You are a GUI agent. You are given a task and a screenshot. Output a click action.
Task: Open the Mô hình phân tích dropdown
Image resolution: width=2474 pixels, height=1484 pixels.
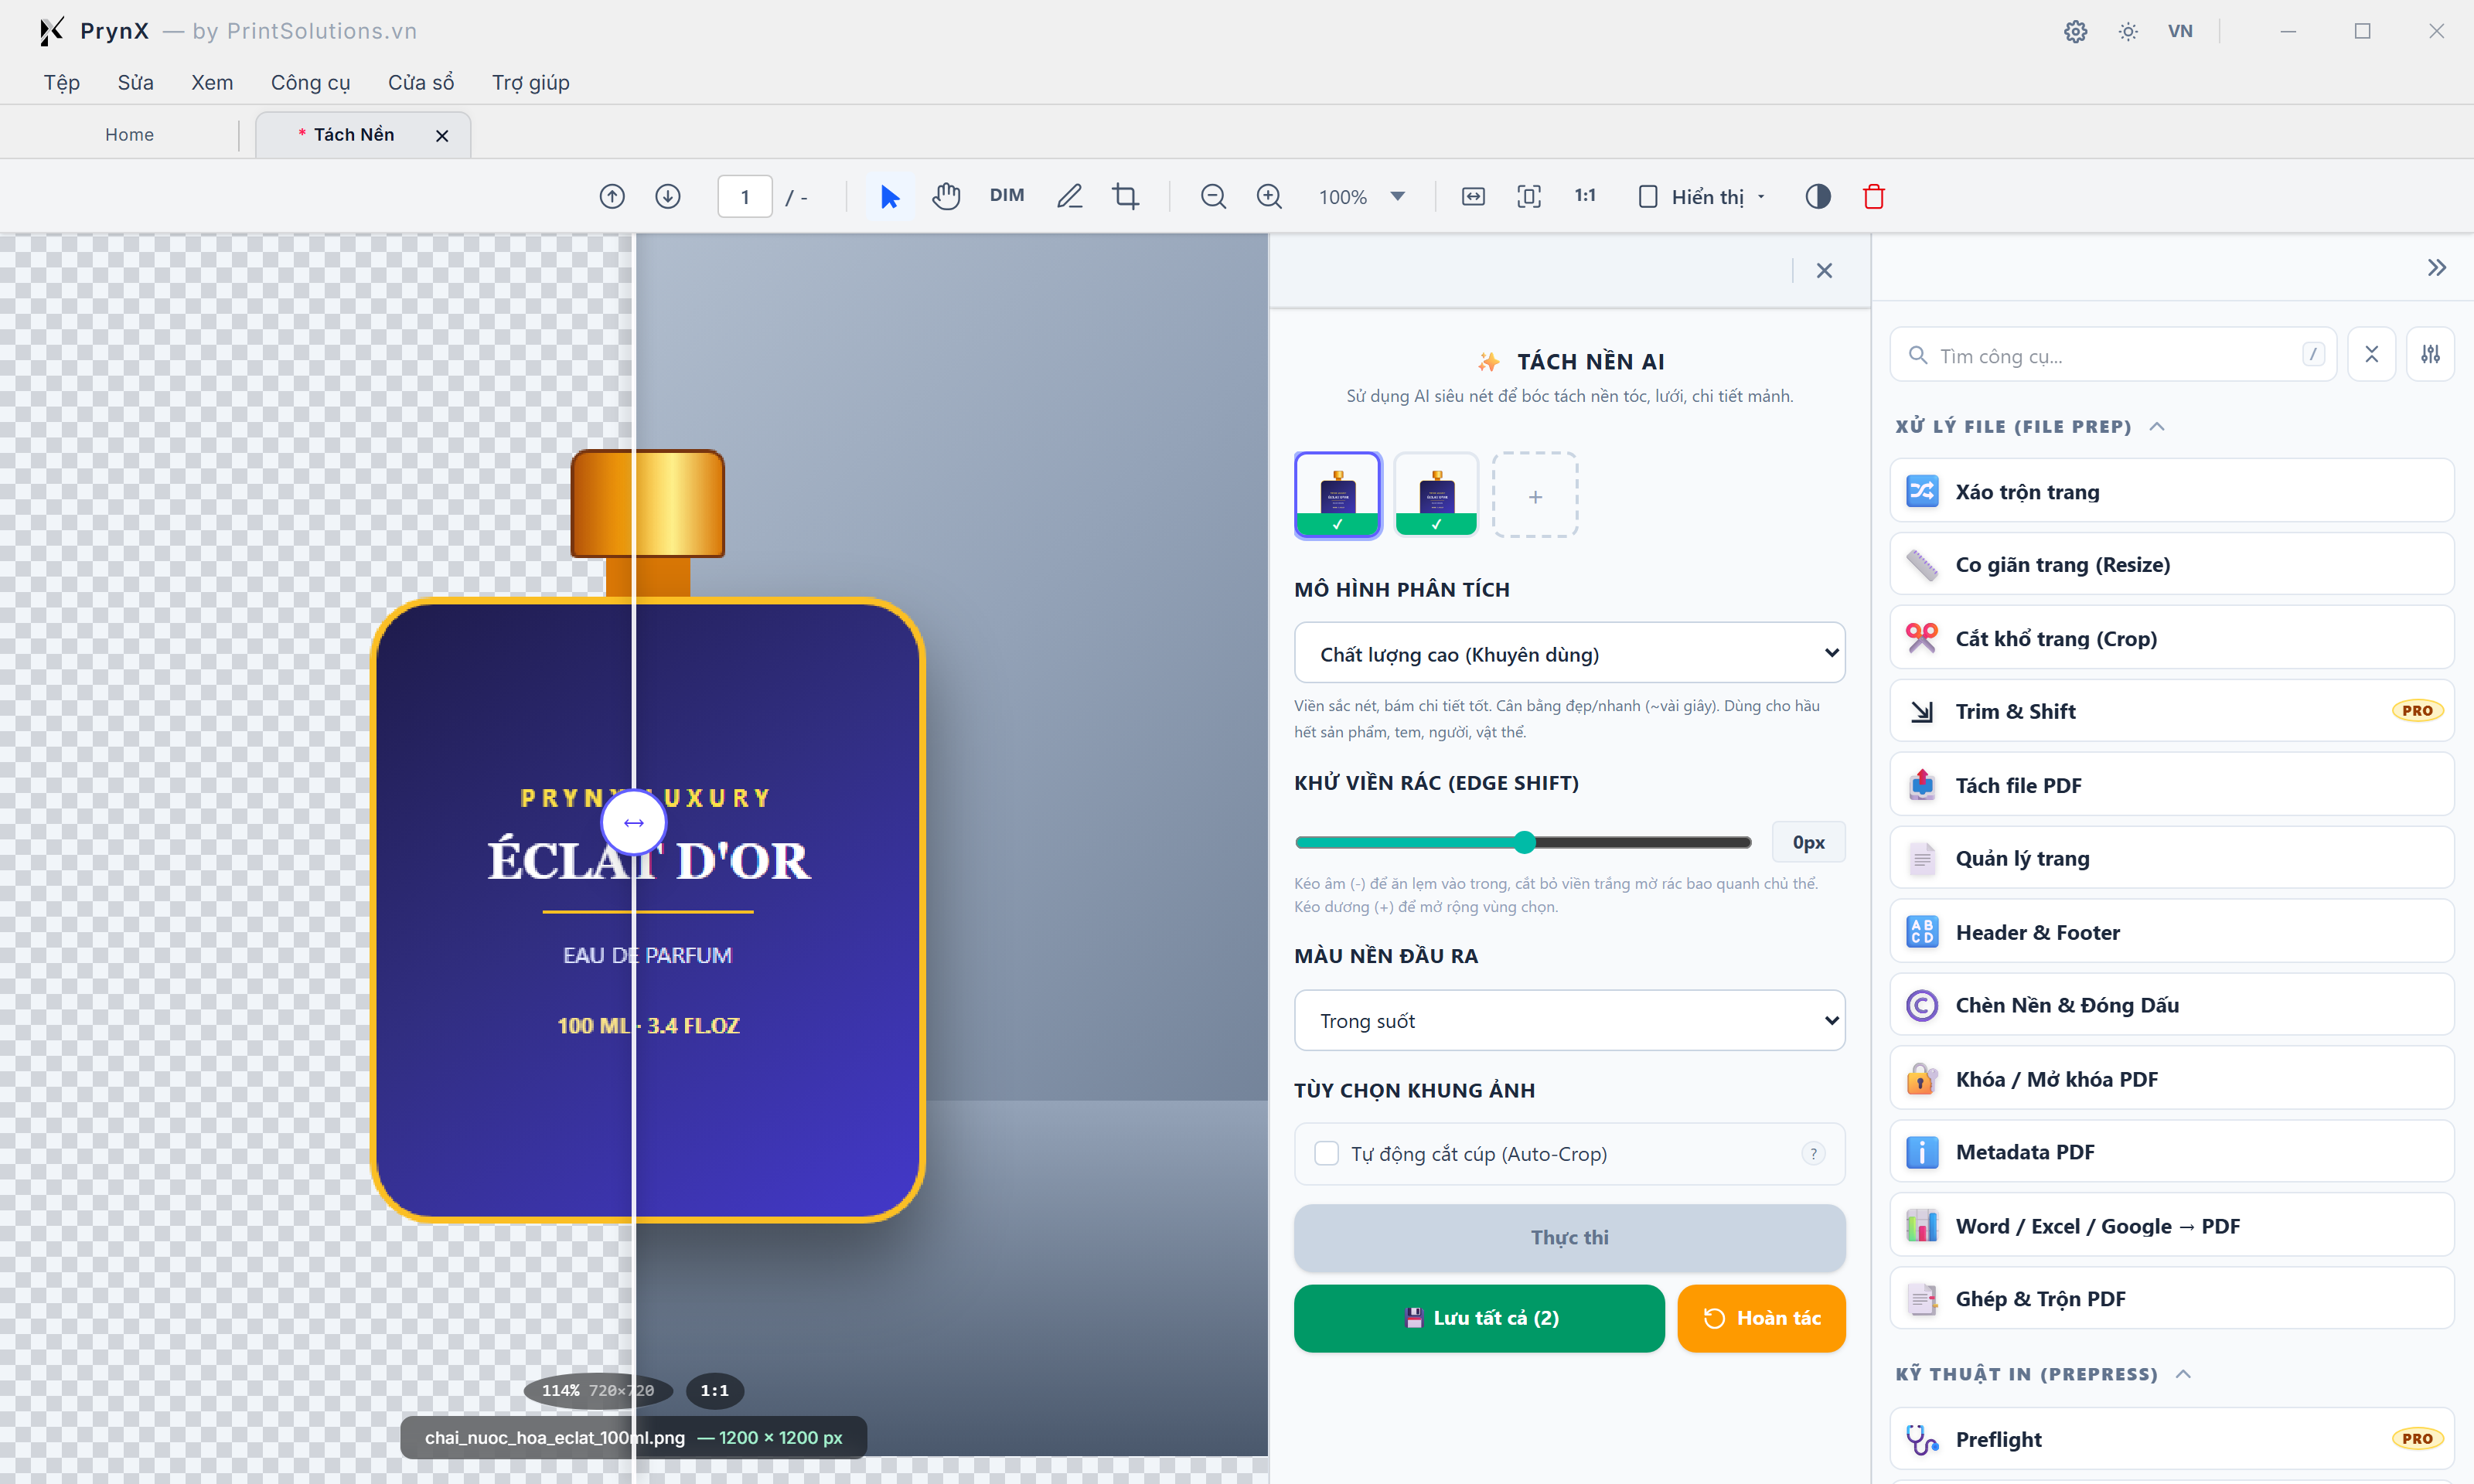(x=1569, y=653)
